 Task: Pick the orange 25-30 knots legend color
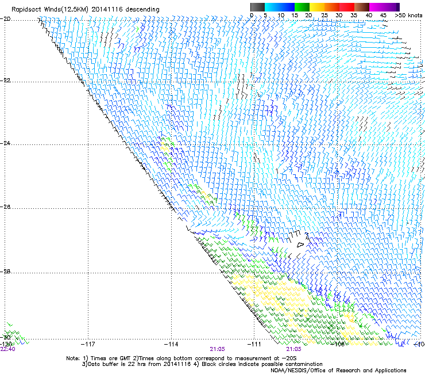(x=332, y=7)
